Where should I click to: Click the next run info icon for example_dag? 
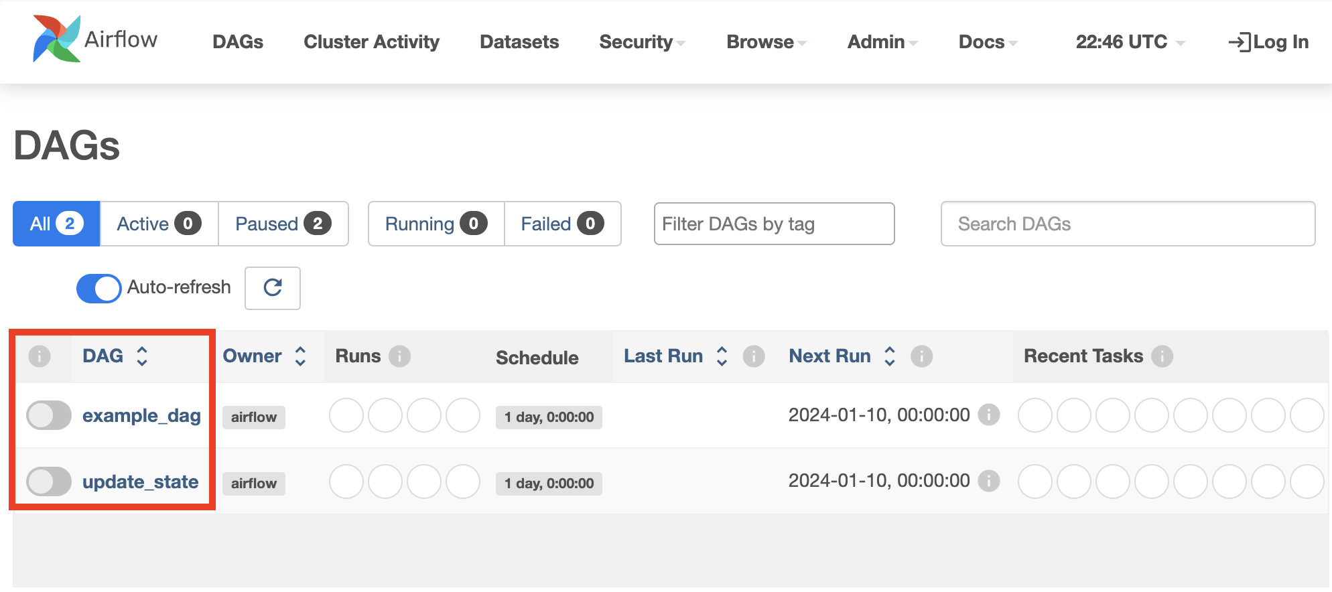(989, 415)
